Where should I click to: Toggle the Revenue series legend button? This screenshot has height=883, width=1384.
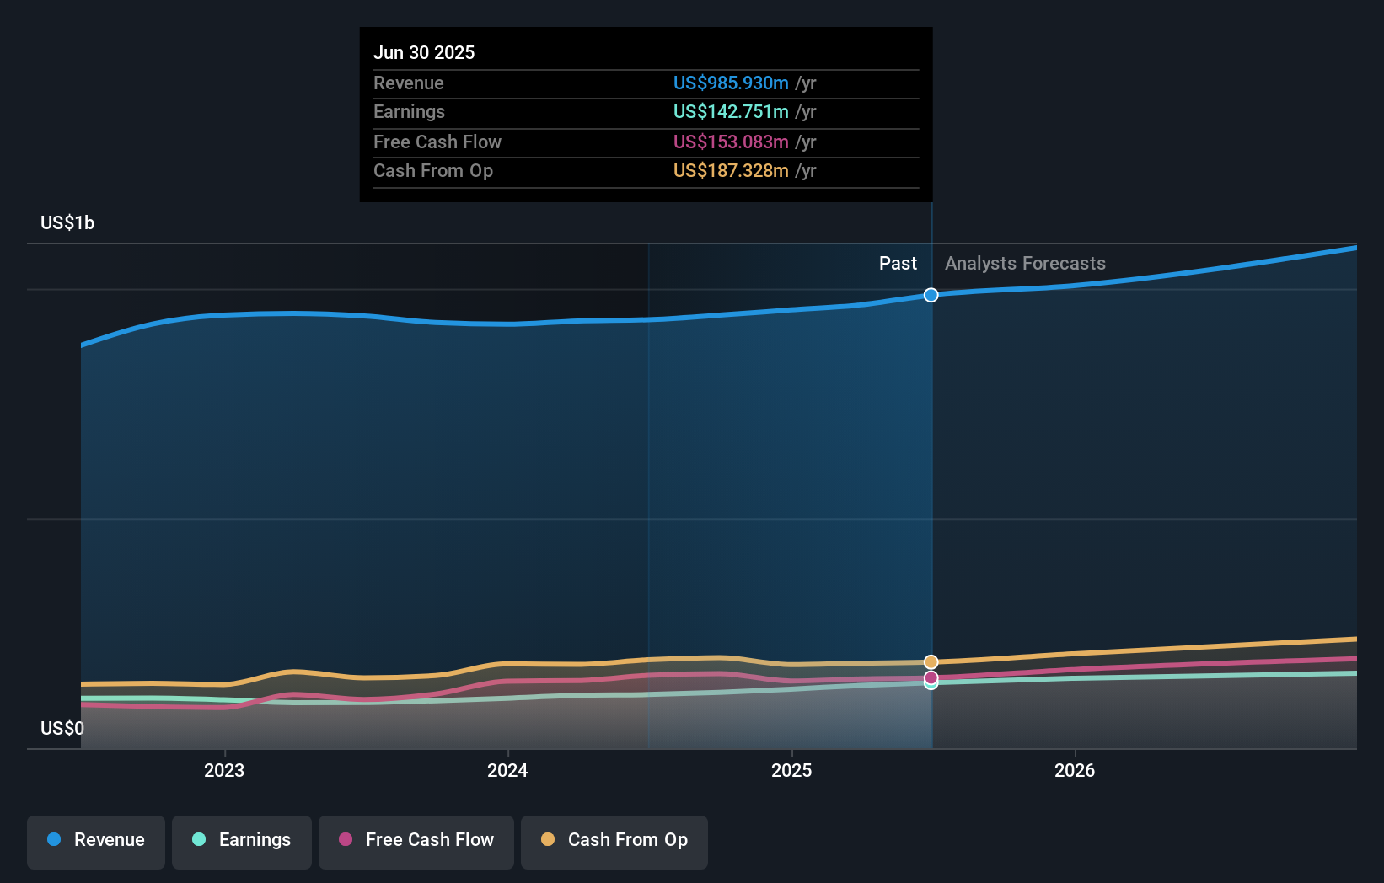point(96,842)
